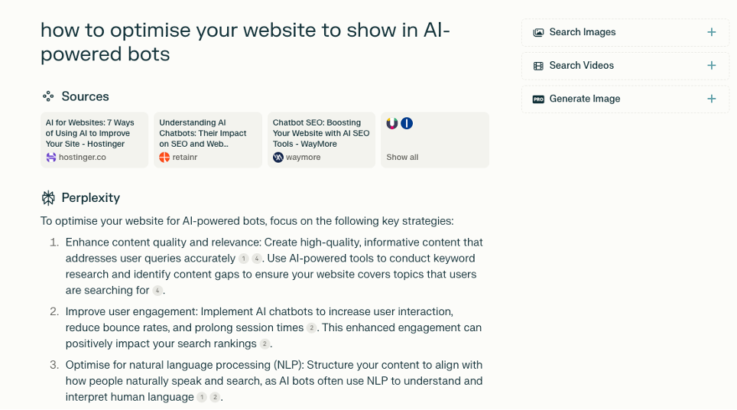The width and height of the screenshot is (737, 410).
Task: Click the PRO badge icon beside Generate Image
Action: pos(538,99)
